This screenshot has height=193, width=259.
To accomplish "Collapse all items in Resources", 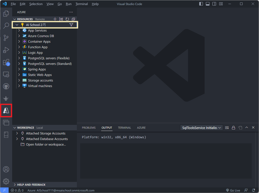I will coord(73,19).
